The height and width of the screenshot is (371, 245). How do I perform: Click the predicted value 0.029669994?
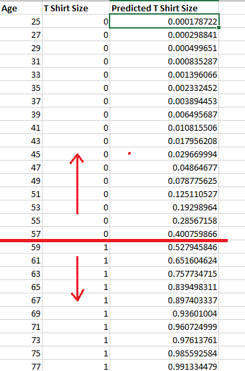click(164, 154)
